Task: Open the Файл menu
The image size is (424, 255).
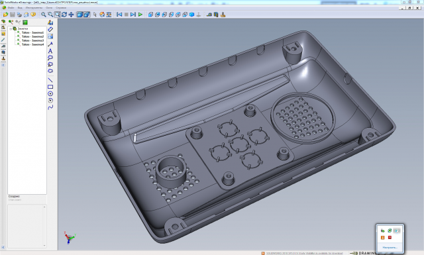Action: click(x=11, y=7)
